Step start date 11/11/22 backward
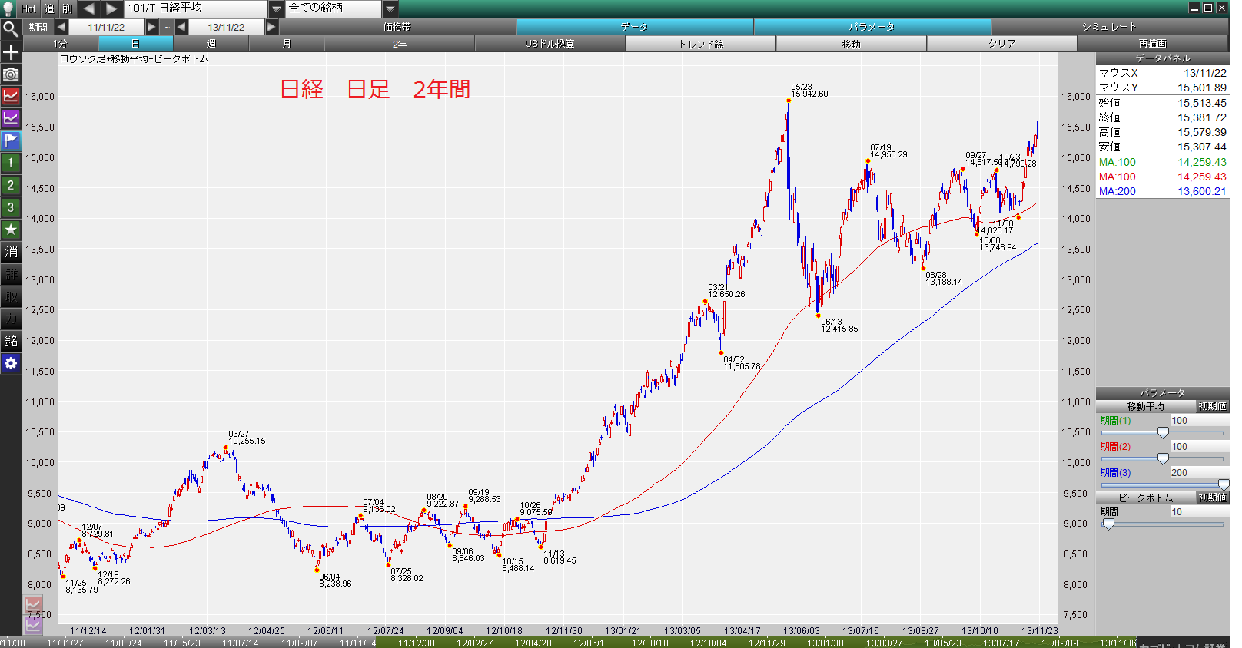The image size is (1242, 648). point(61,27)
